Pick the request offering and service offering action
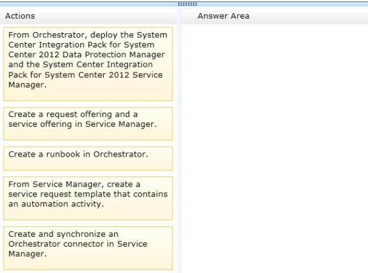The height and width of the screenshot is (273, 368). (x=88, y=123)
